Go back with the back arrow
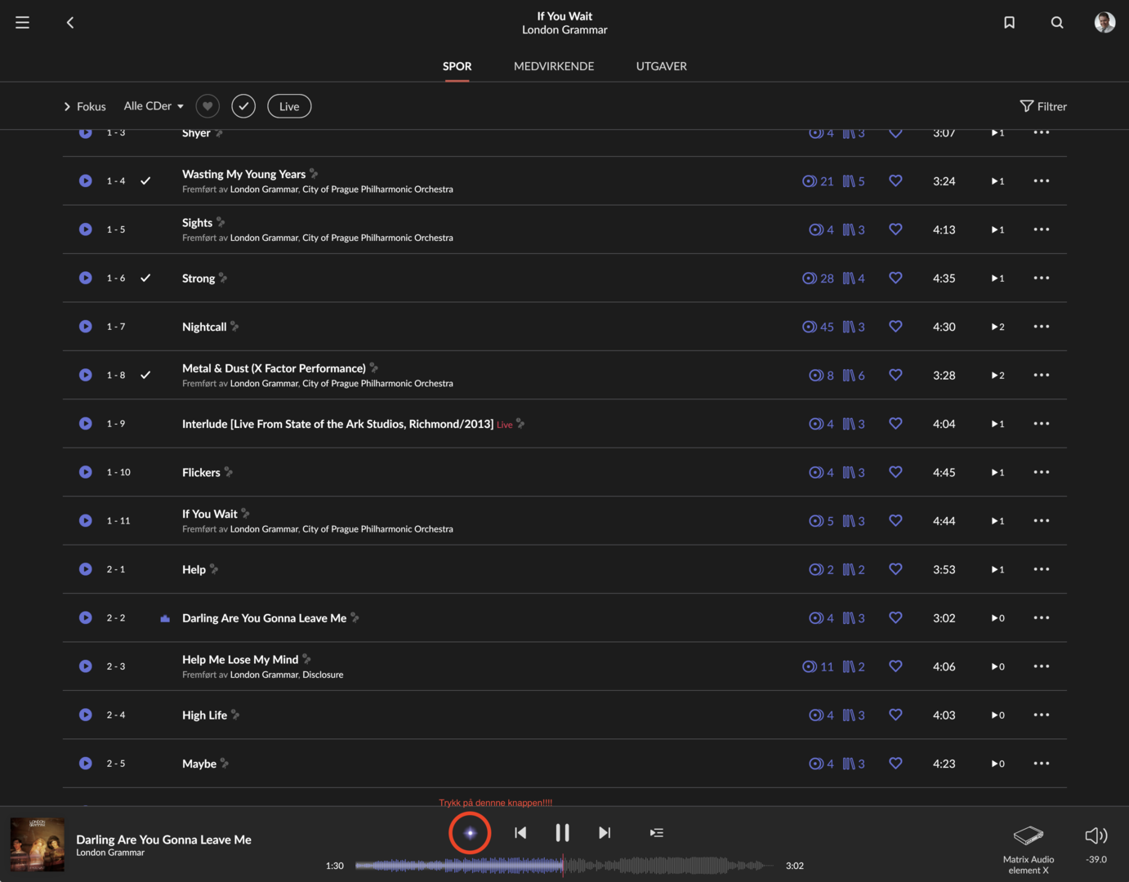The width and height of the screenshot is (1129, 882). [x=70, y=23]
